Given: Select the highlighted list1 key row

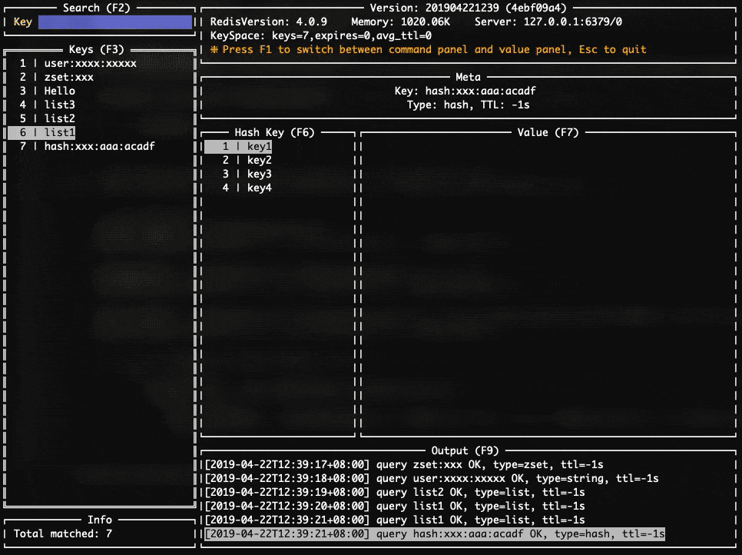Looking at the screenshot, I should 41,132.
